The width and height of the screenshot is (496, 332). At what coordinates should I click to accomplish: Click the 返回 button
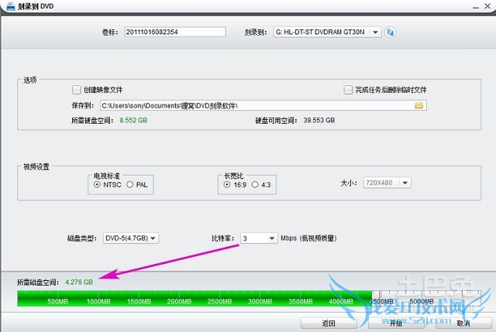(x=329, y=323)
